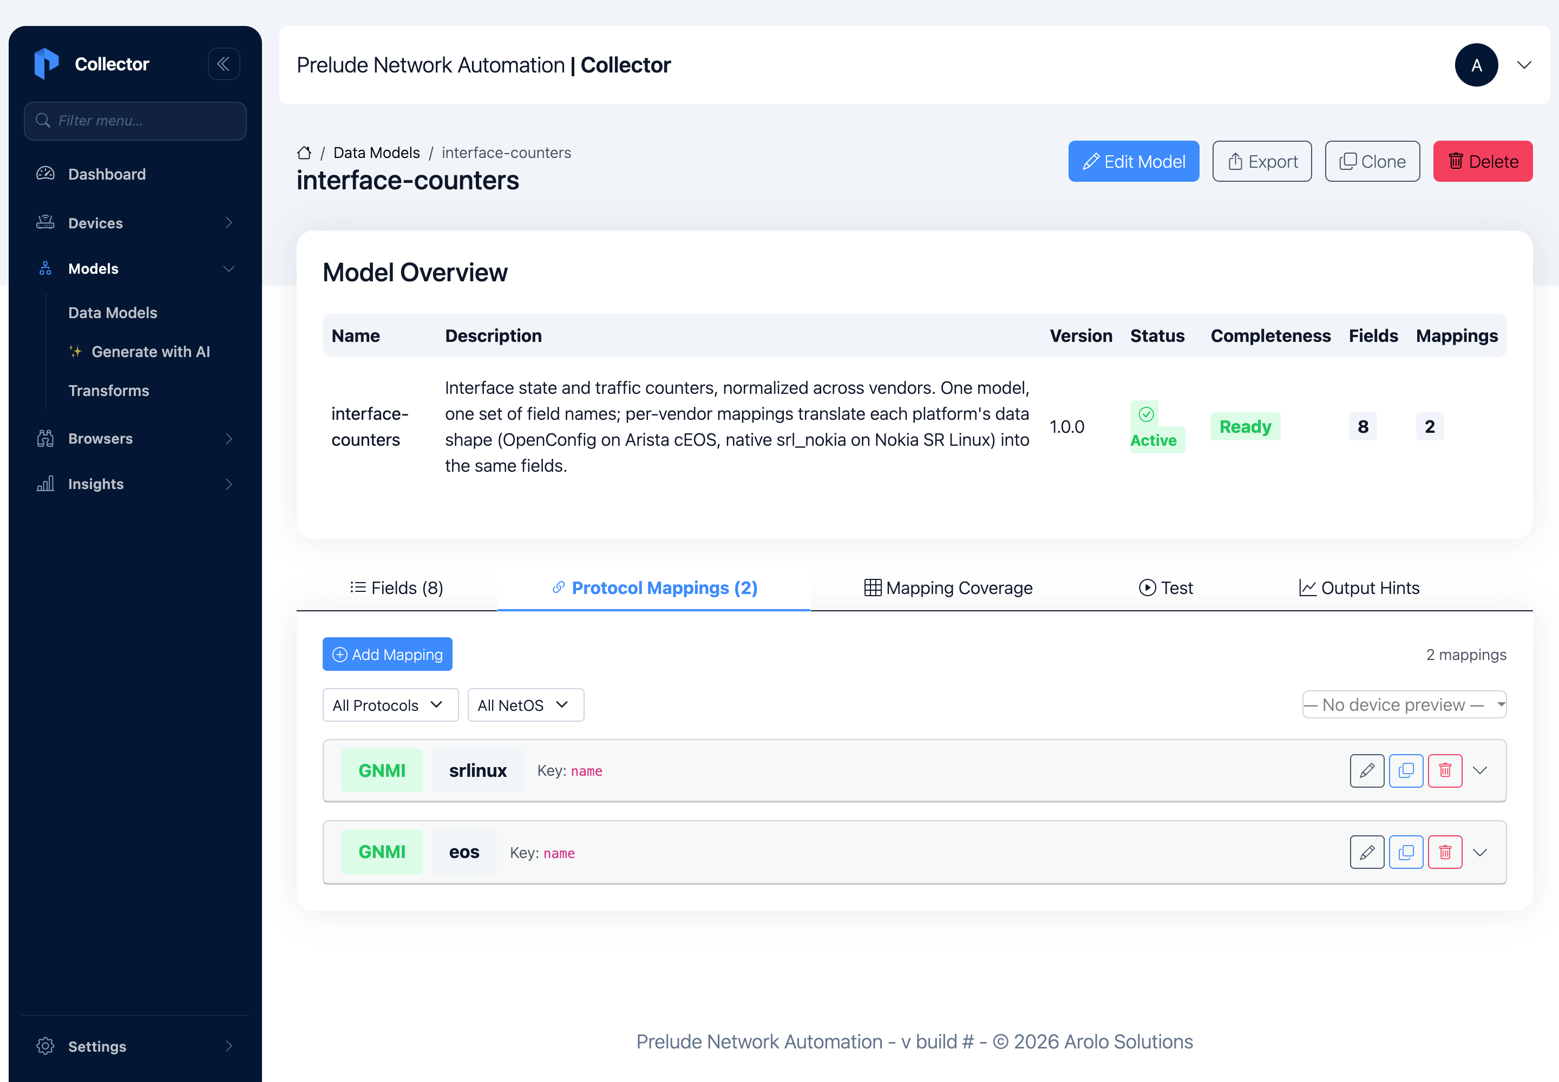
Task: Collapse the sidebar with the double-chevron icon
Action: (x=223, y=64)
